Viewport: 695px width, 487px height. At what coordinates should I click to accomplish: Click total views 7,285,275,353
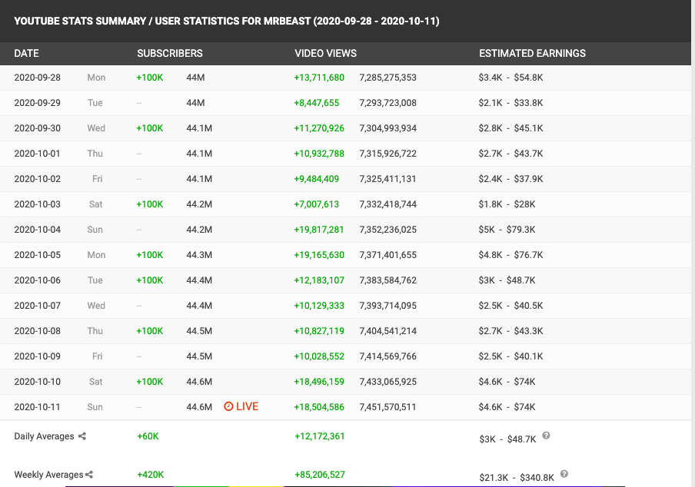(387, 78)
